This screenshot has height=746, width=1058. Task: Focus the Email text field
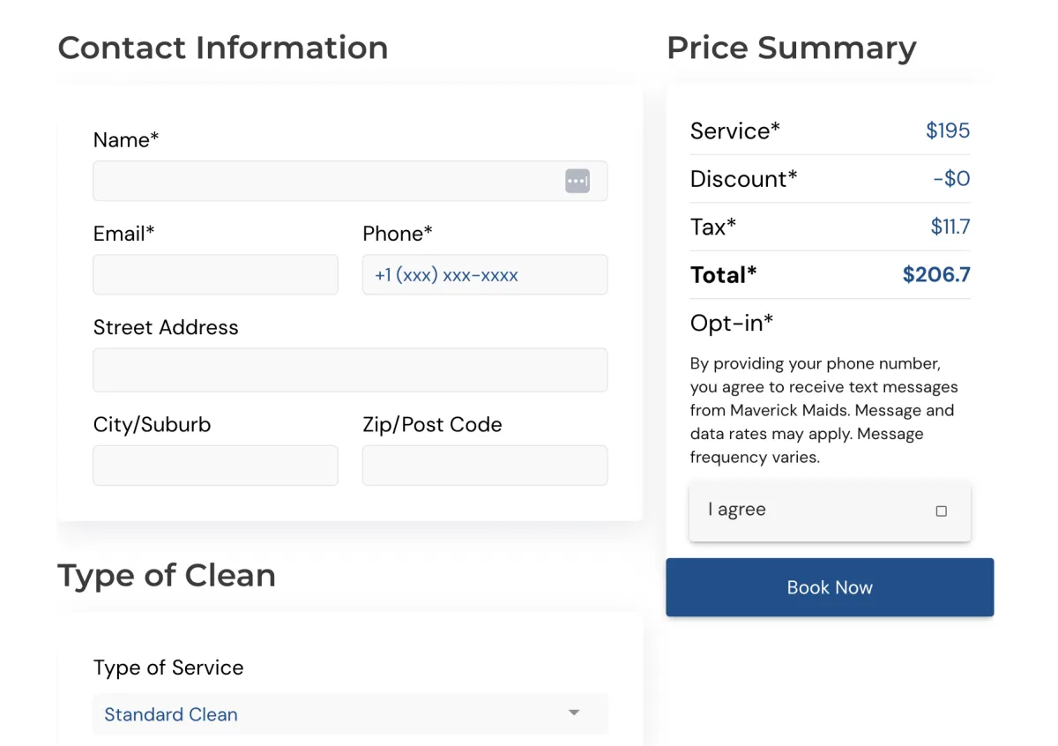point(215,275)
